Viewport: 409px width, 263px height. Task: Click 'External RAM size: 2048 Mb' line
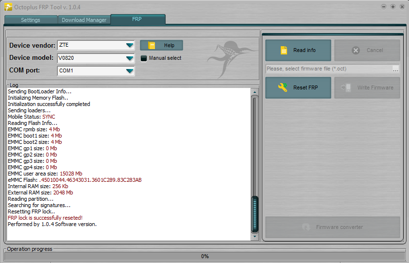[40, 193]
